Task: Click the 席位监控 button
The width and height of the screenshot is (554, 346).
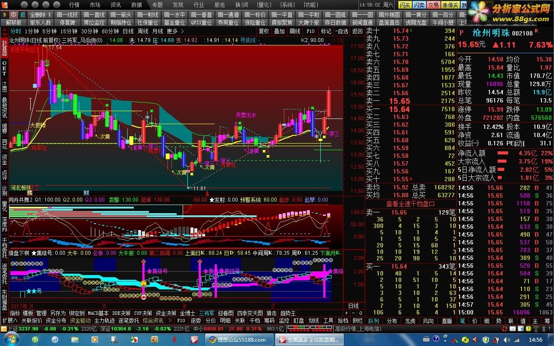Action: [x=94, y=22]
